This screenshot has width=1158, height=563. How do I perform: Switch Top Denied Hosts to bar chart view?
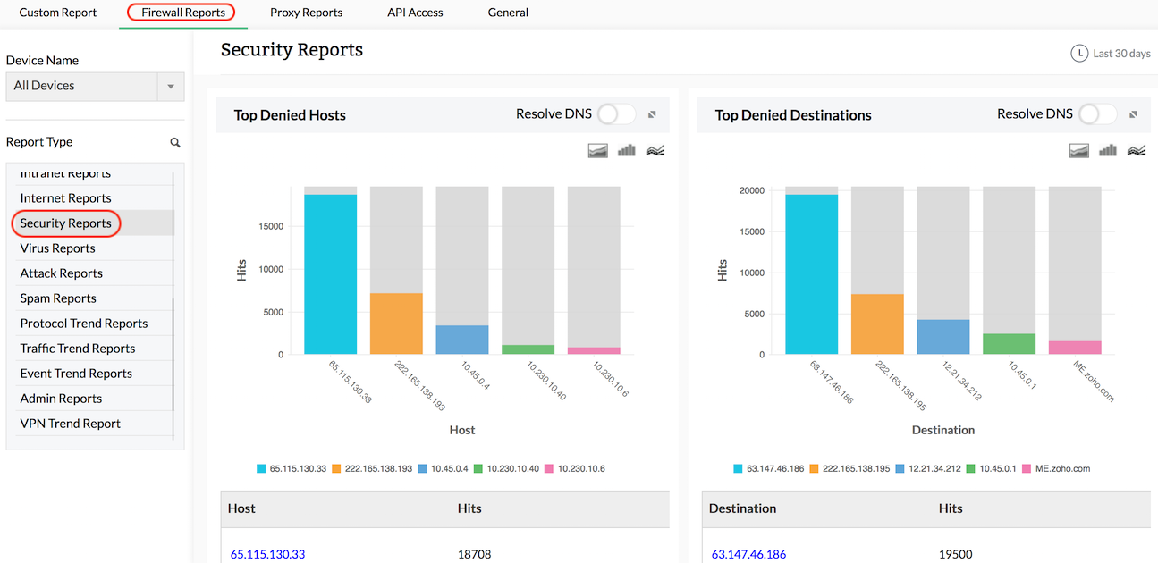[x=626, y=150]
